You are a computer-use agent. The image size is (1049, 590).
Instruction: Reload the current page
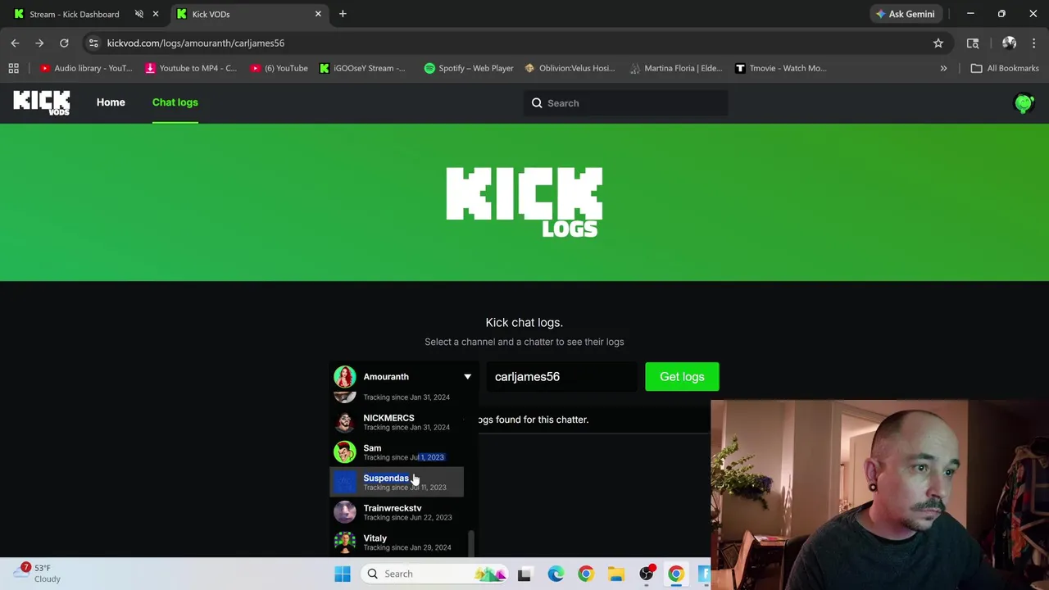click(x=64, y=43)
